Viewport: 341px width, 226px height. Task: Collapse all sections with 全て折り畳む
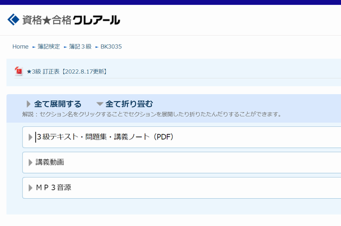[x=129, y=104]
